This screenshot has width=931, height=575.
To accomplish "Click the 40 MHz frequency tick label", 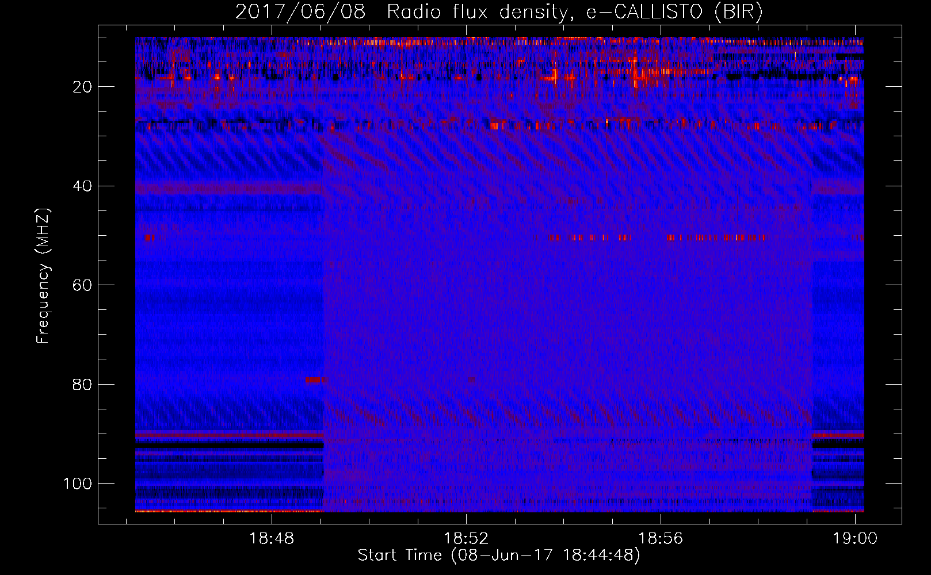I will click(82, 186).
